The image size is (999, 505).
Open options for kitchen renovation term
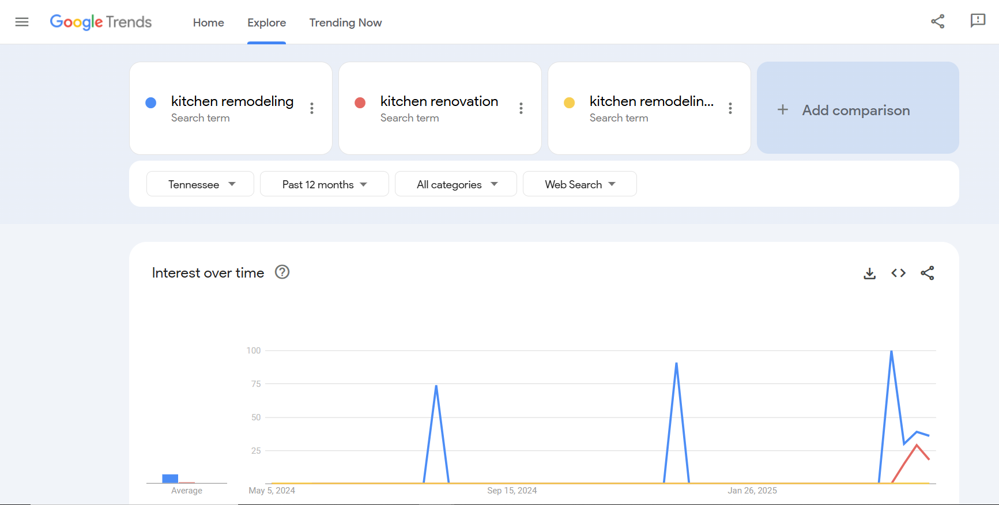(521, 108)
